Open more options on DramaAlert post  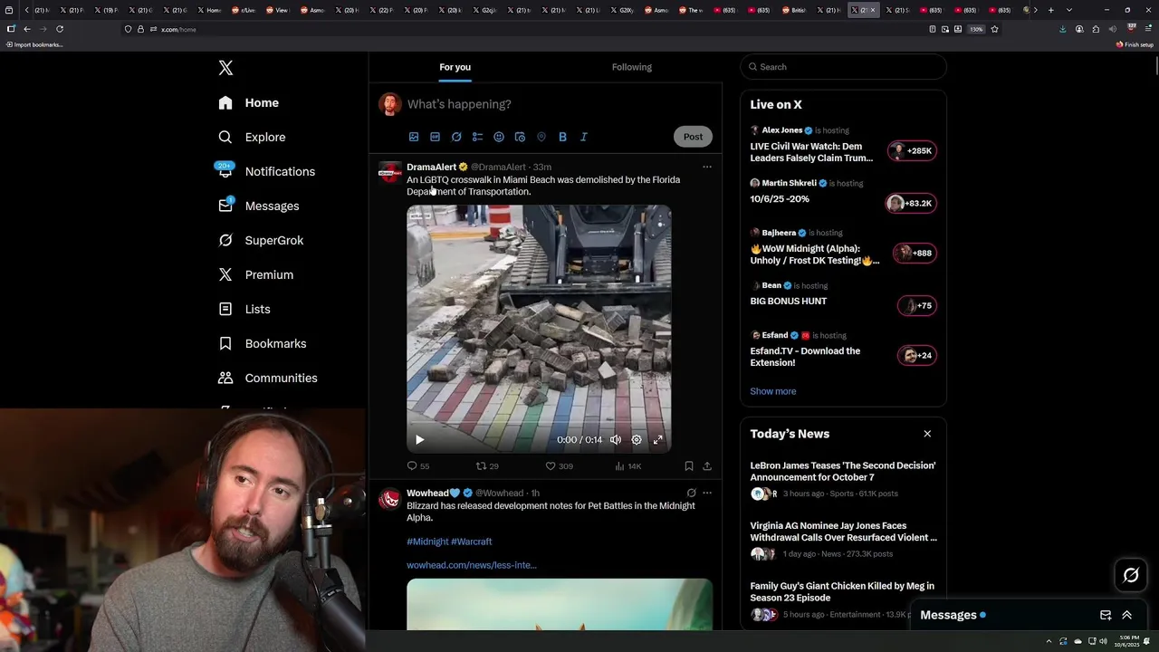707,167
